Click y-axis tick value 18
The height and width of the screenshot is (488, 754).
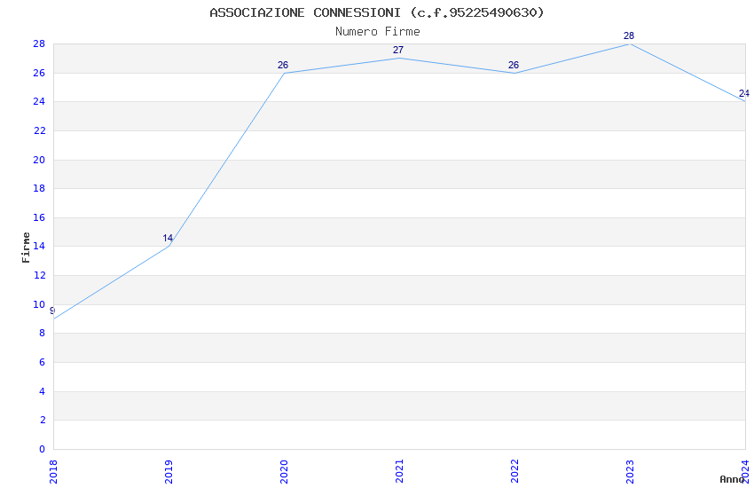point(39,188)
